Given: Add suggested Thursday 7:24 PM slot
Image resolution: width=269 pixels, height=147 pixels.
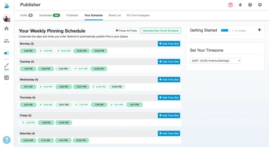Looking at the screenshot, I should 81,105.
